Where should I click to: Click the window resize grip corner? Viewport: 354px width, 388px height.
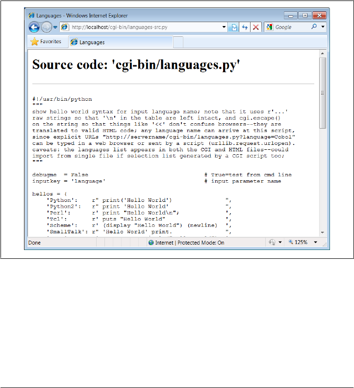click(x=325, y=245)
